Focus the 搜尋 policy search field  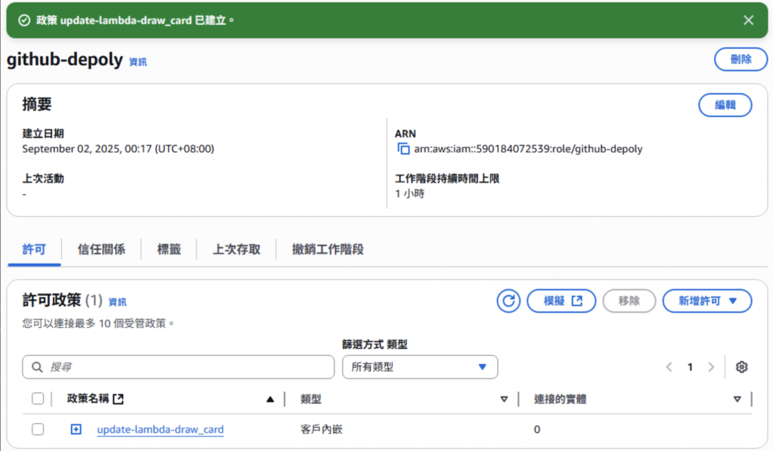(178, 367)
